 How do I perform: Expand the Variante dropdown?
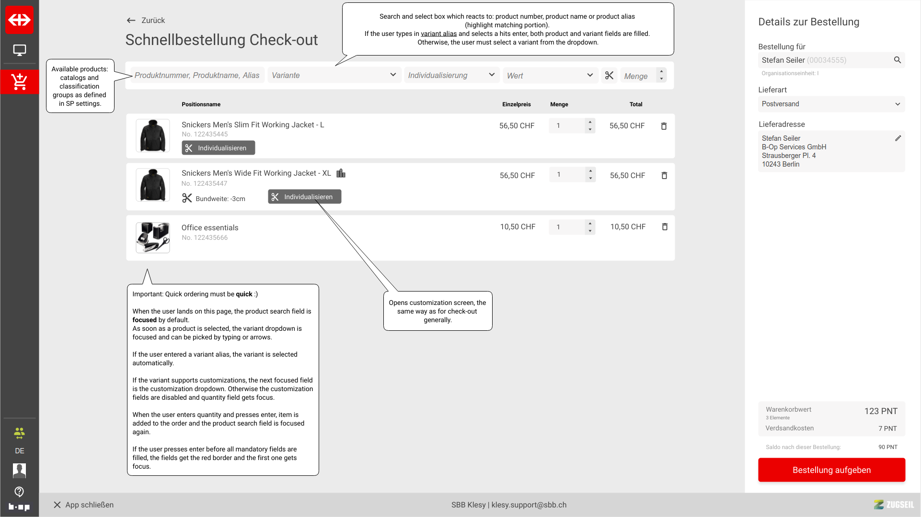(x=334, y=75)
